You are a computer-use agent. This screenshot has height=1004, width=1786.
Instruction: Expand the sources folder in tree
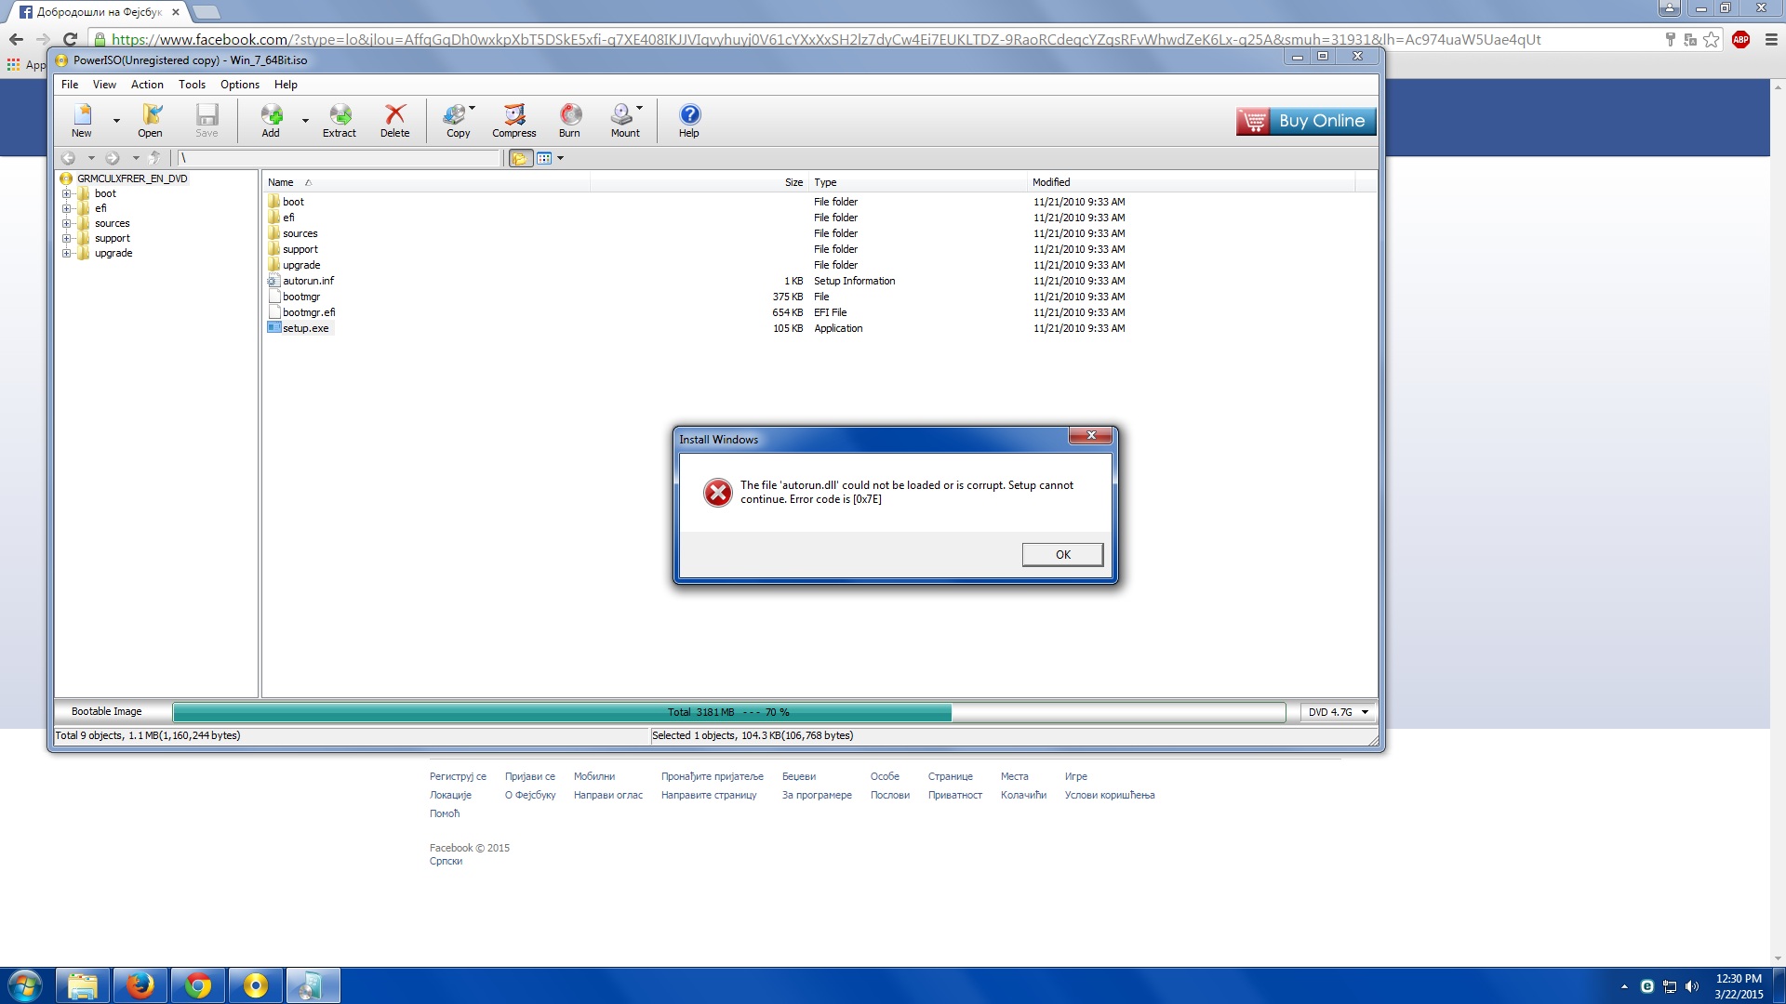coord(67,224)
